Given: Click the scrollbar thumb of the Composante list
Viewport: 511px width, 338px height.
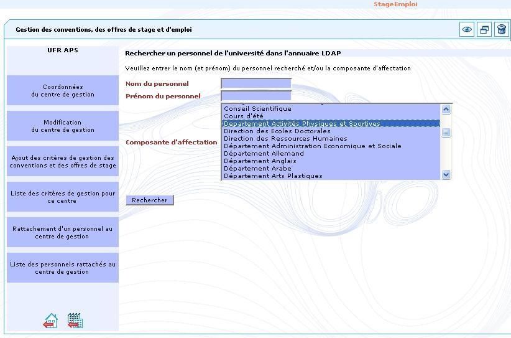Looking at the screenshot, I should [x=446, y=132].
